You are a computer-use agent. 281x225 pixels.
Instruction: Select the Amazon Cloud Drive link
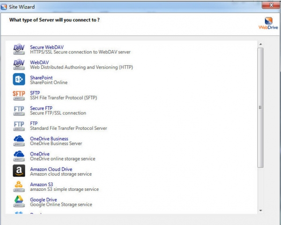pos(51,169)
